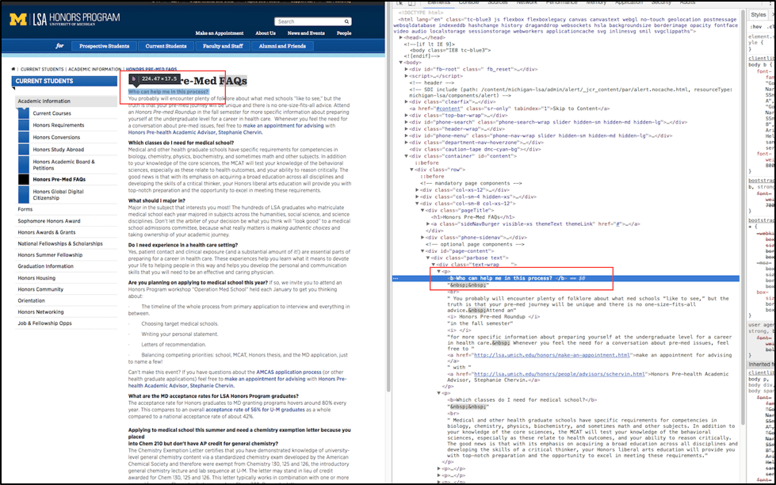Click the schervin.html URL in DevTools
Image resolution: width=776 pixels, height=485 pixels.
pos(560,374)
